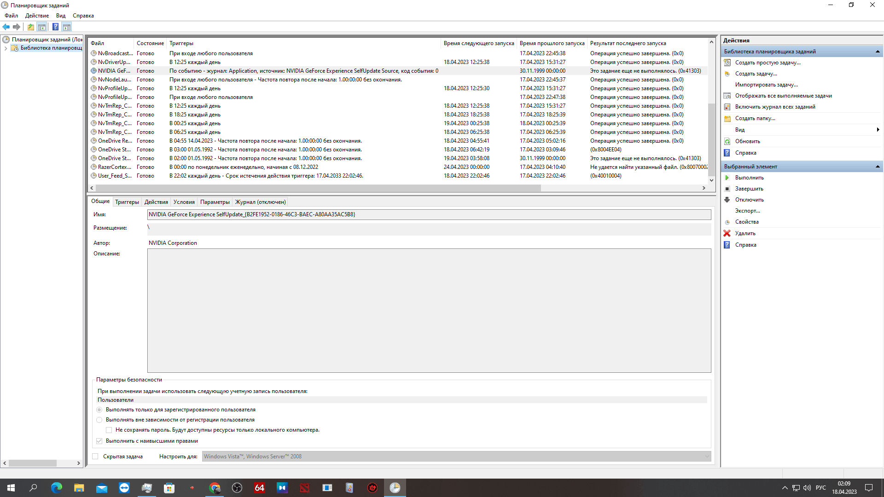Delete the selected task via Удалить
Image resolution: width=884 pixels, height=497 pixels.
tap(745, 233)
